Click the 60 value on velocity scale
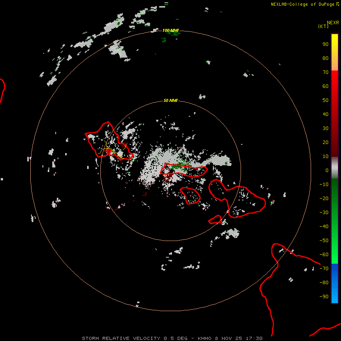Viewport: 341px width, 341px height. 325,86
